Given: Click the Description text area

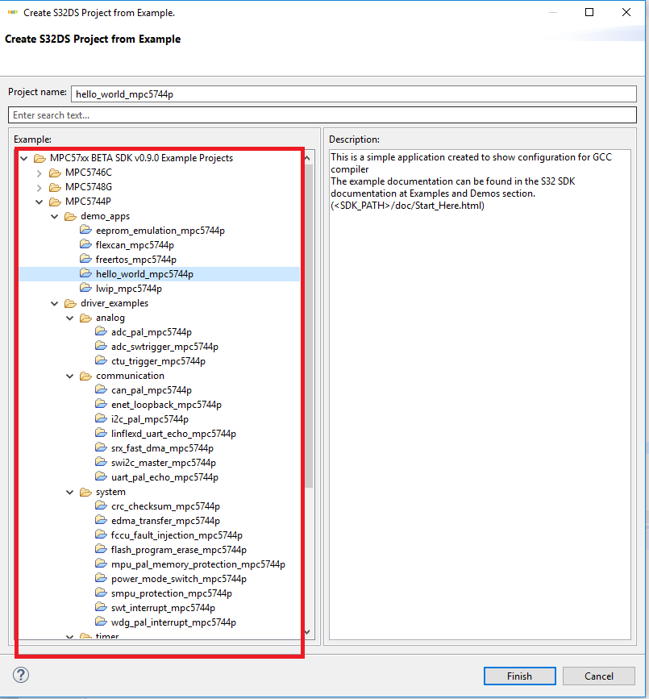Looking at the screenshot, I should [x=480, y=394].
